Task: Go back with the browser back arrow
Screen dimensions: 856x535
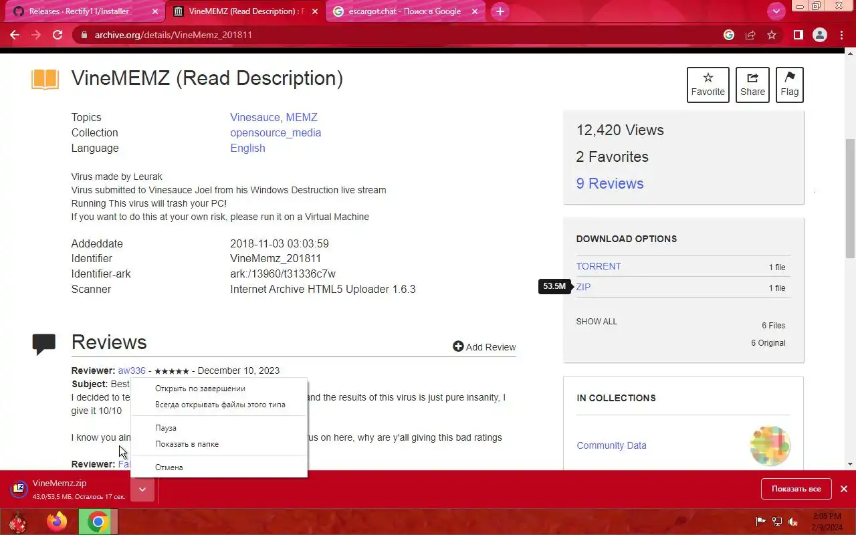Action: (15, 35)
